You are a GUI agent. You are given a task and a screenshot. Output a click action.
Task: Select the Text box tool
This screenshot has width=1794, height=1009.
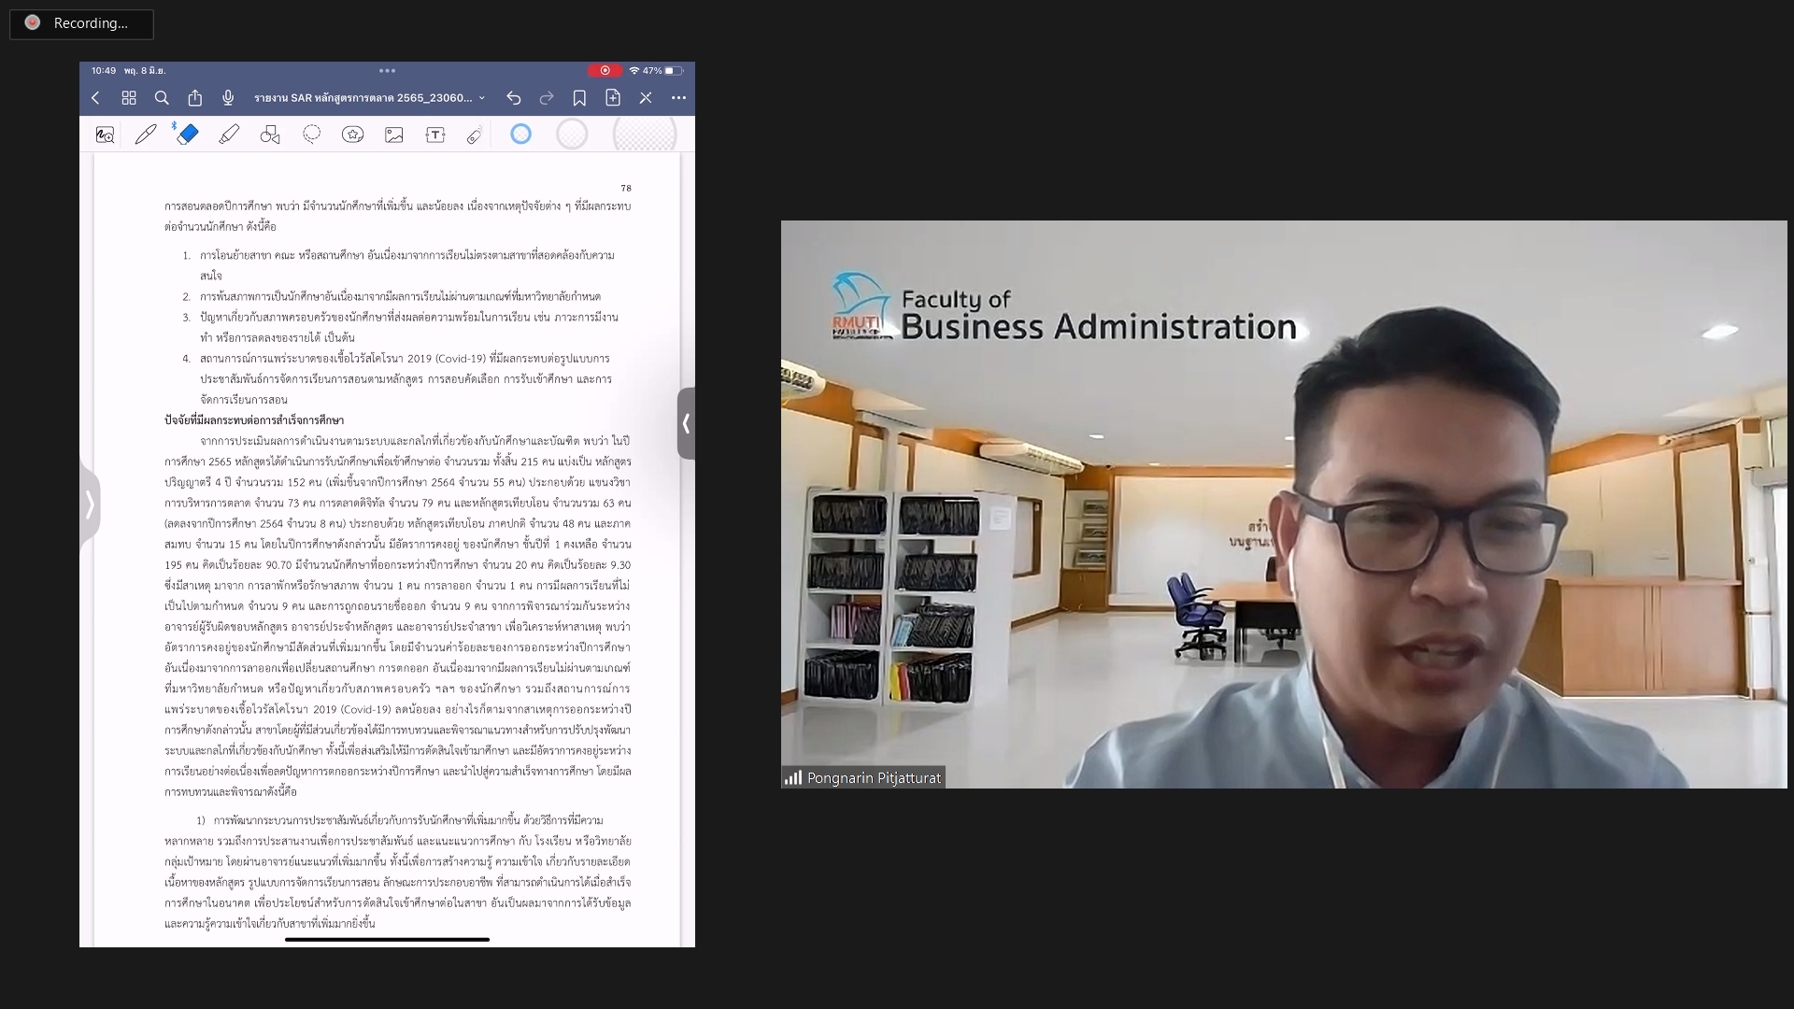point(435,135)
